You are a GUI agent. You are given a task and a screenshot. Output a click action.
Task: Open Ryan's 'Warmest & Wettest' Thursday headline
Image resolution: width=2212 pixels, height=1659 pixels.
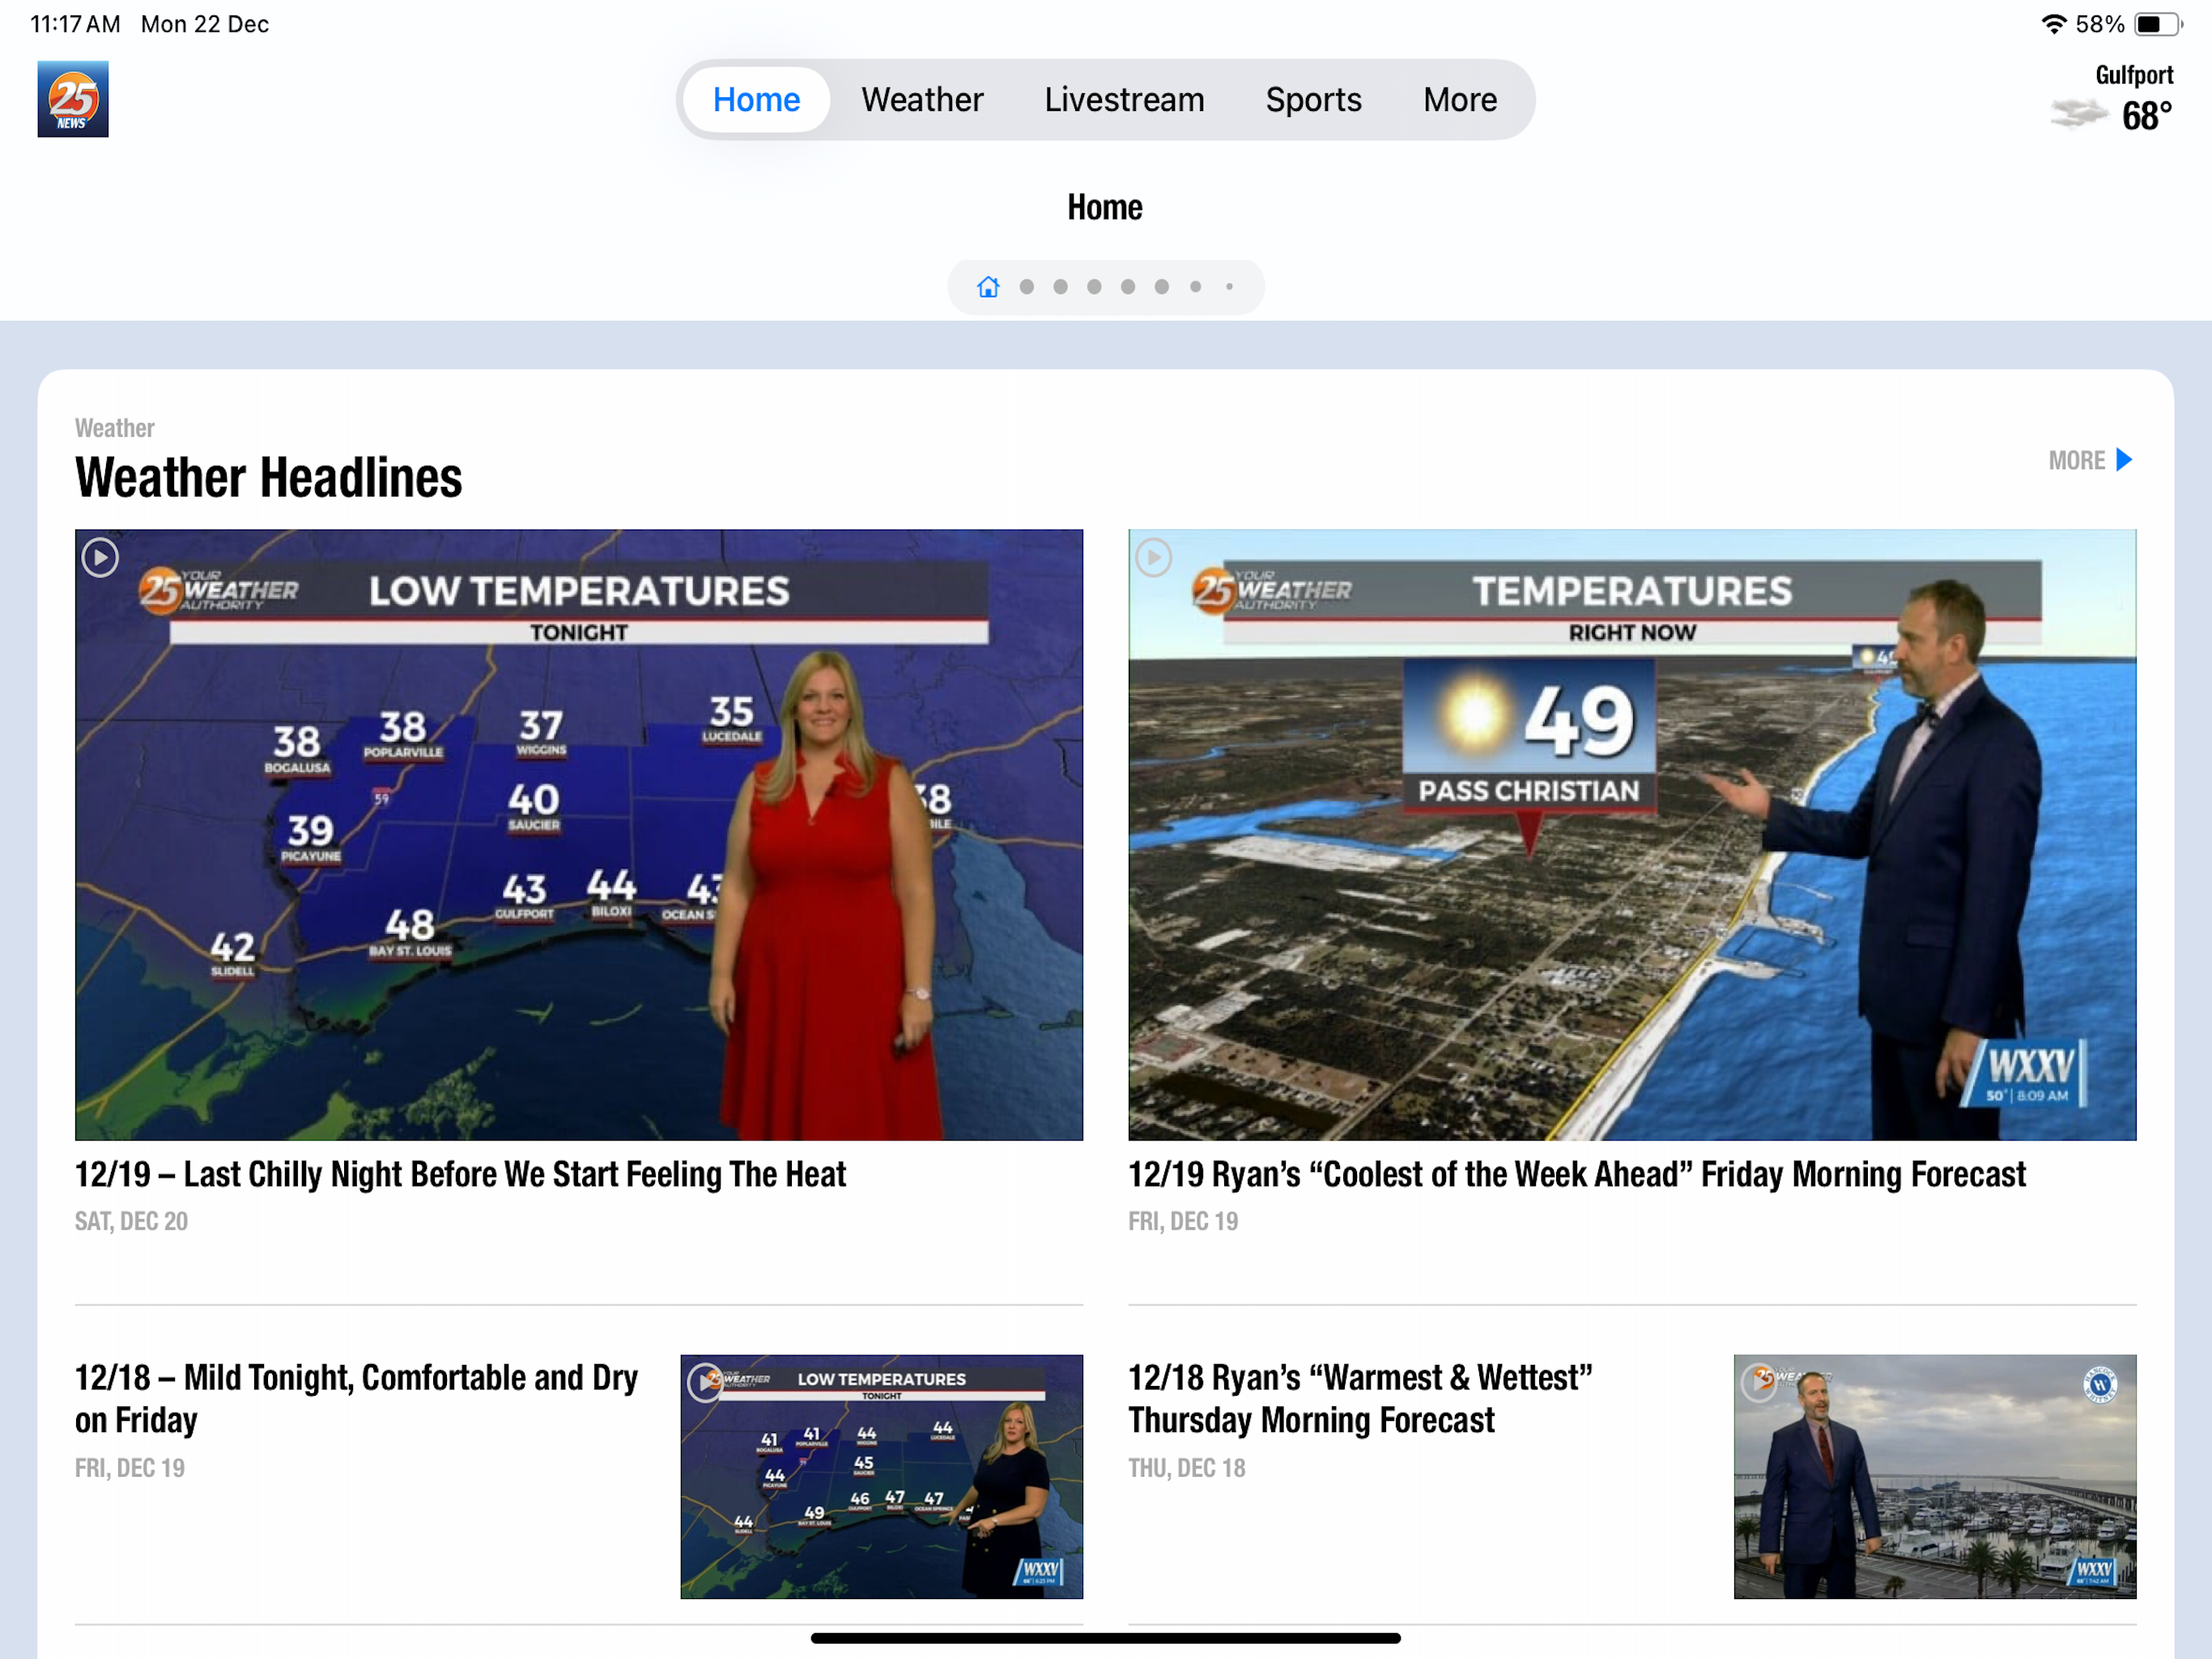click(x=1360, y=1399)
